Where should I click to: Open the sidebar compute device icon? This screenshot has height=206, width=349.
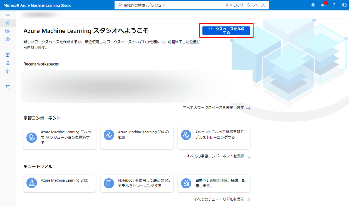pyautogui.click(x=8, y=63)
